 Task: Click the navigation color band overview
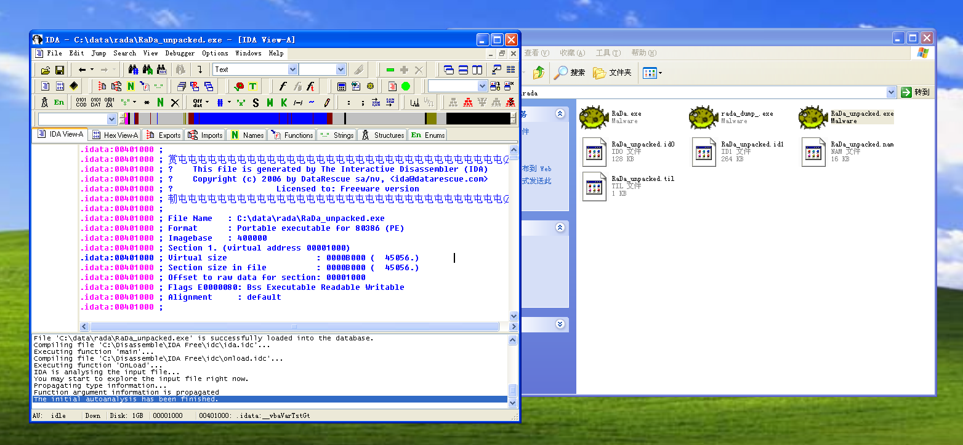318,118
